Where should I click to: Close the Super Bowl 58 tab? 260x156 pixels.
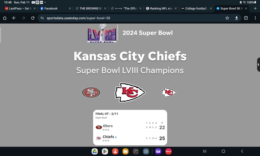pyautogui.click(x=246, y=9)
